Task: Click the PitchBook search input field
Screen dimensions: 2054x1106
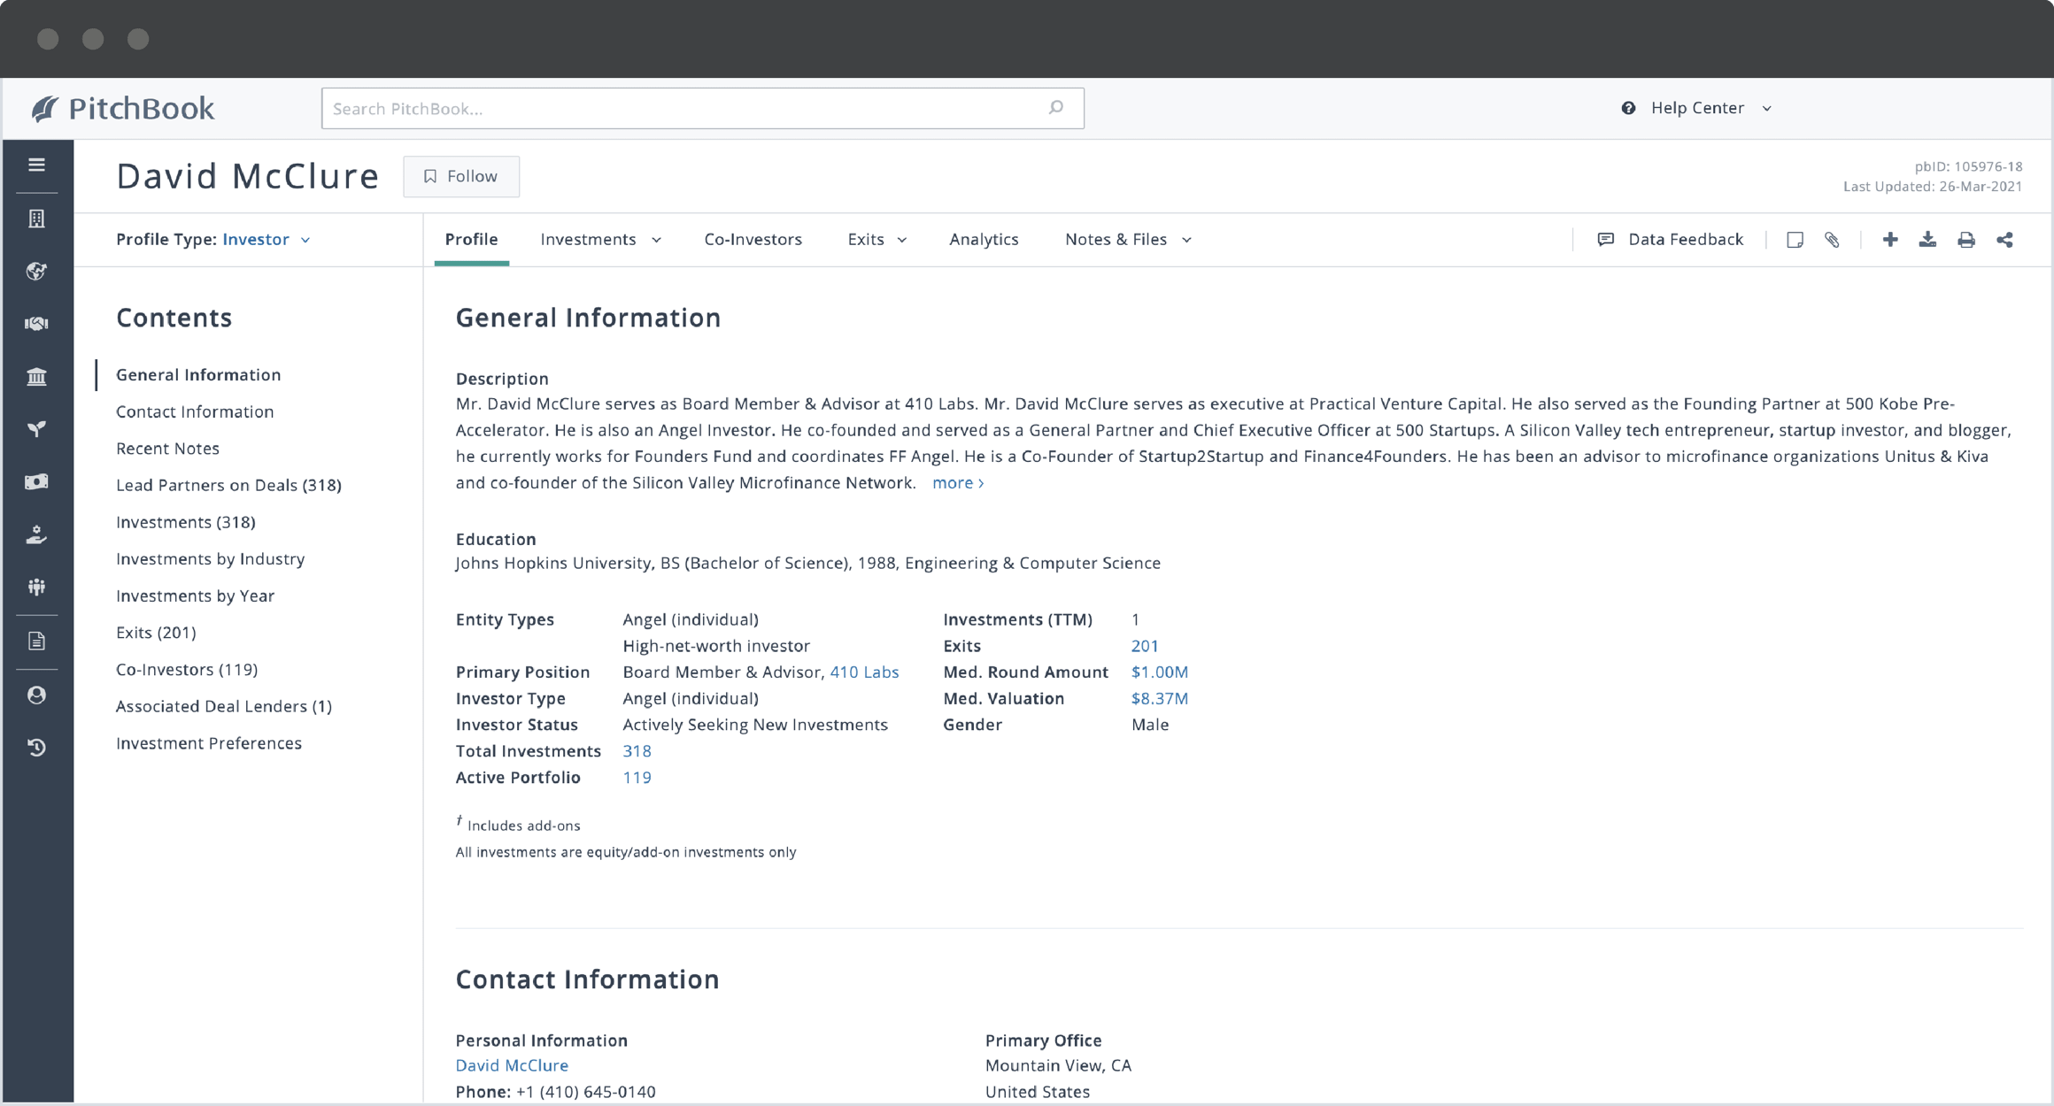Action: coord(703,108)
